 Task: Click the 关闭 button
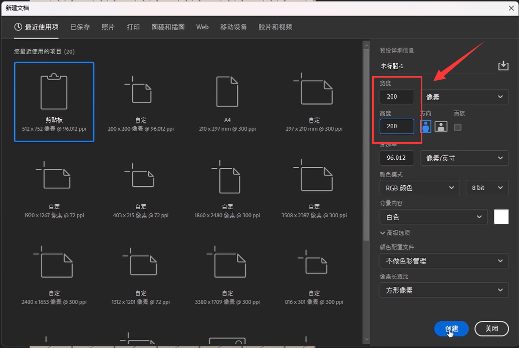click(x=491, y=328)
